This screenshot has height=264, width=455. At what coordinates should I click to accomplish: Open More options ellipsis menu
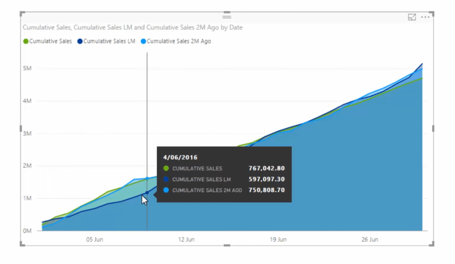(425, 17)
